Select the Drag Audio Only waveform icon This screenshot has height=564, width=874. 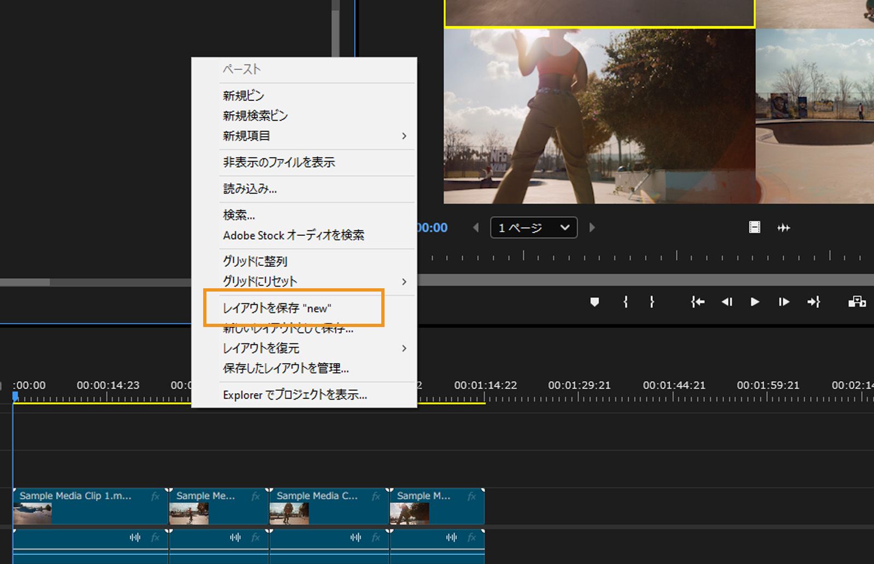coord(784,228)
